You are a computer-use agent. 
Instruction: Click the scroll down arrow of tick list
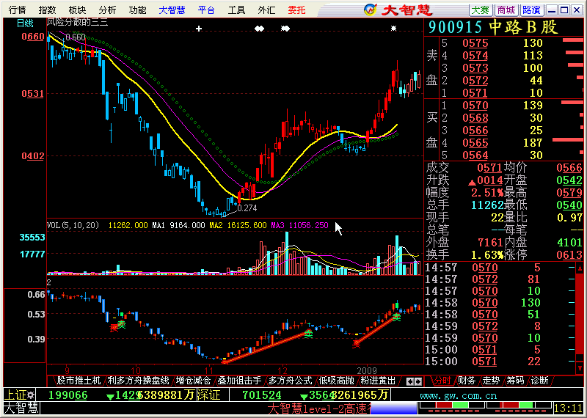pos(580,368)
